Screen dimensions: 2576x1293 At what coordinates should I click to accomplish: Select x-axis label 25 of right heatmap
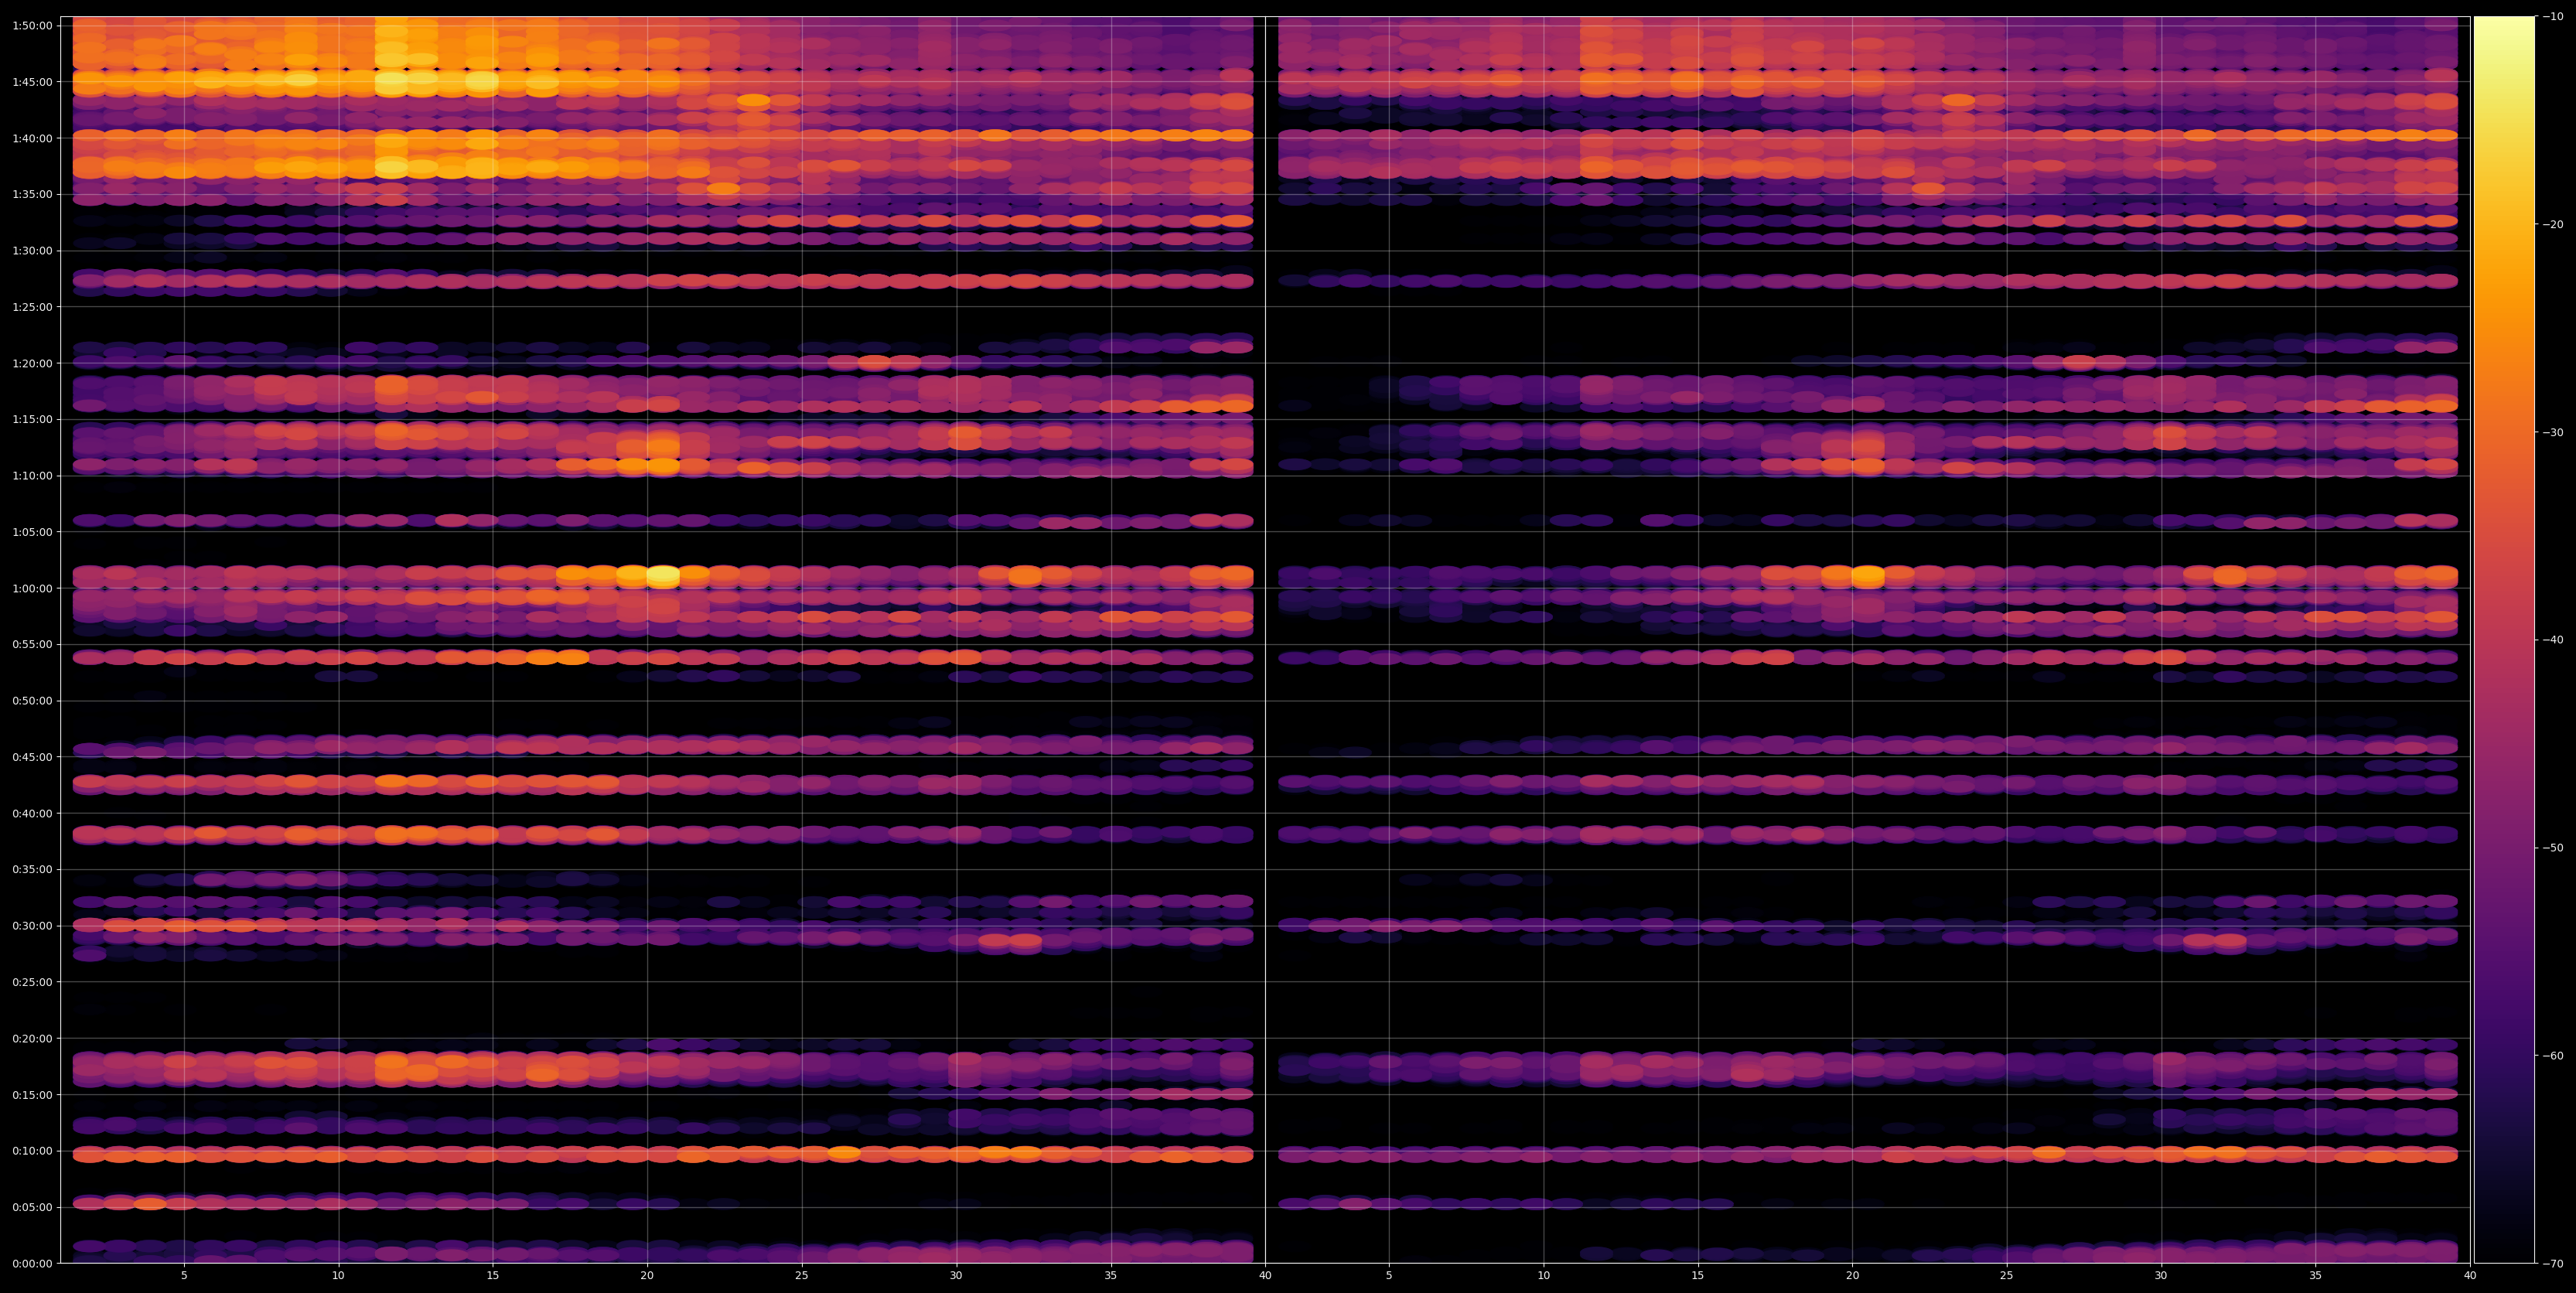(x=2007, y=1276)
